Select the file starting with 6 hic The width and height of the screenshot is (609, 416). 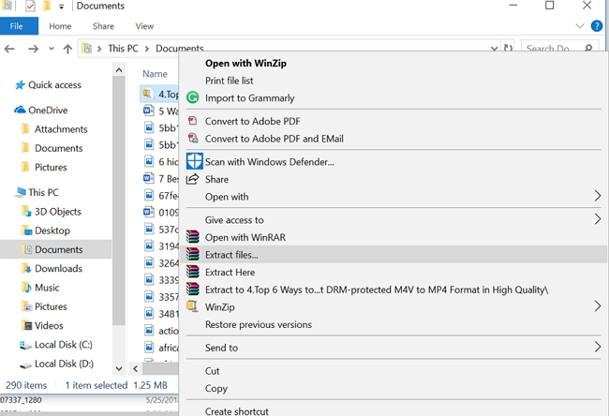pos(169,161)
